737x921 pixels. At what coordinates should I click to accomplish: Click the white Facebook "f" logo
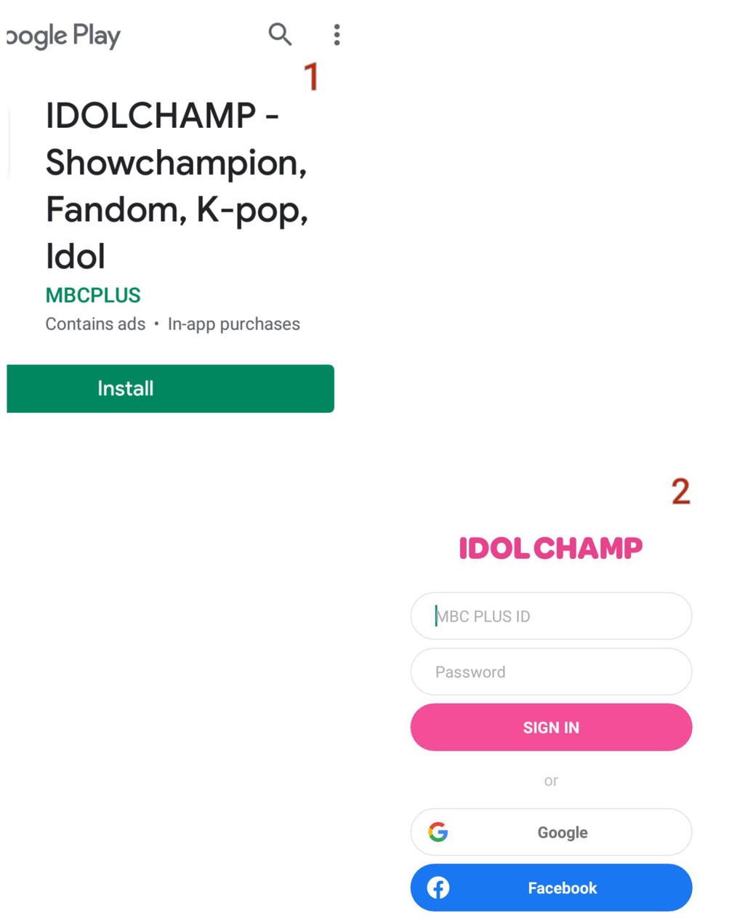coord(438,888)
